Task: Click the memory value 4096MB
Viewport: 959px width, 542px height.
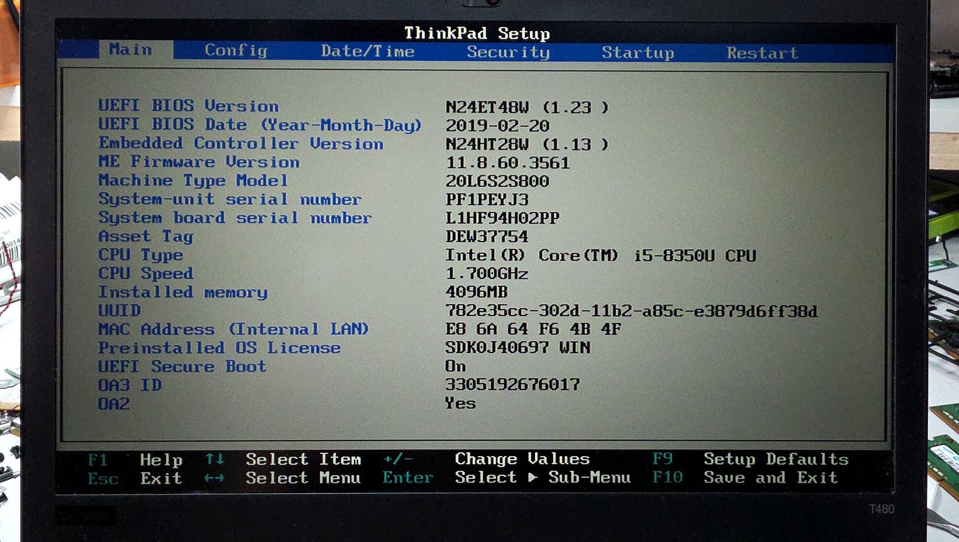Action: click(476, 292)
